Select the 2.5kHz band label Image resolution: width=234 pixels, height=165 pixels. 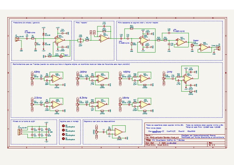coord(38,98)
